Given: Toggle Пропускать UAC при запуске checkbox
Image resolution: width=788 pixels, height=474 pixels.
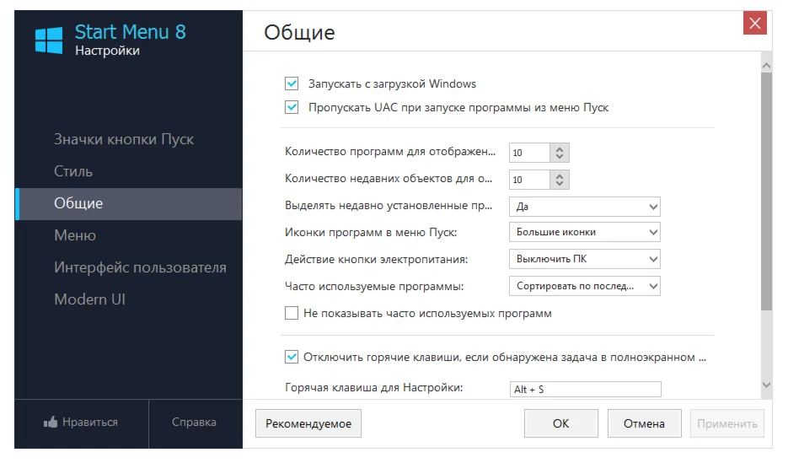Looking at the screenshot, I should (292, 107).
